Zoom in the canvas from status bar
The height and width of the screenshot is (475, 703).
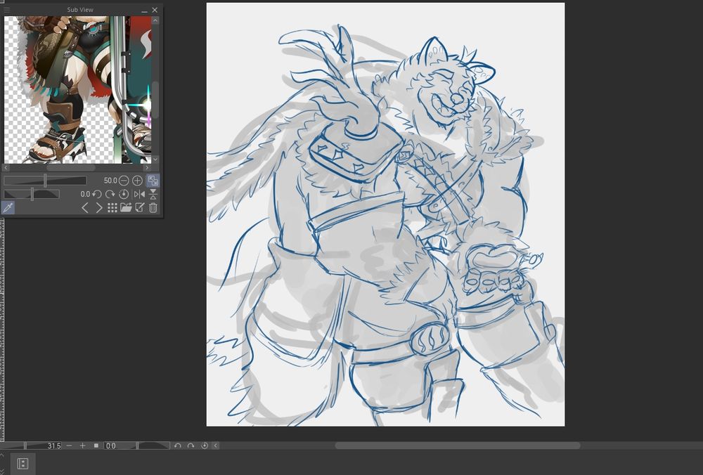[82, 445]
